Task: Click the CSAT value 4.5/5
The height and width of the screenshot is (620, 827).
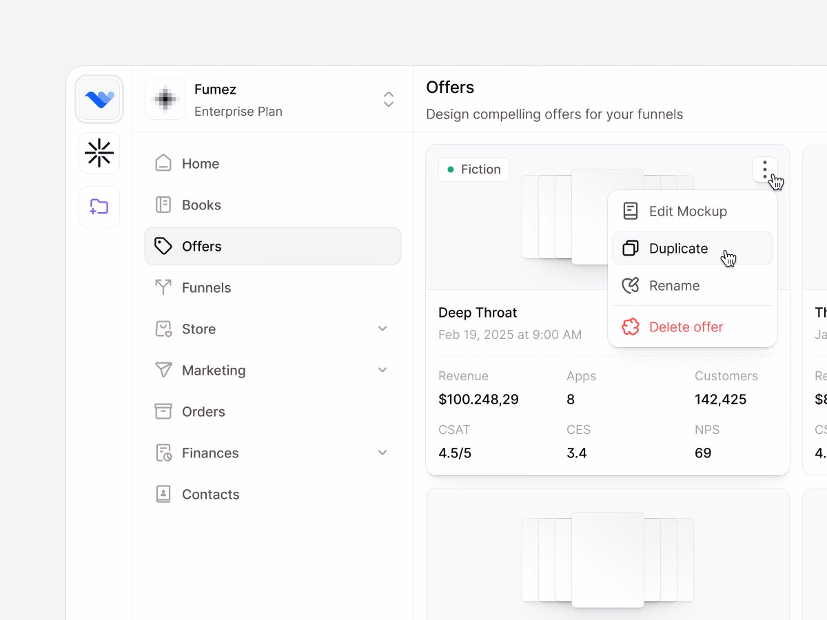Action: [x=455, y=453]
